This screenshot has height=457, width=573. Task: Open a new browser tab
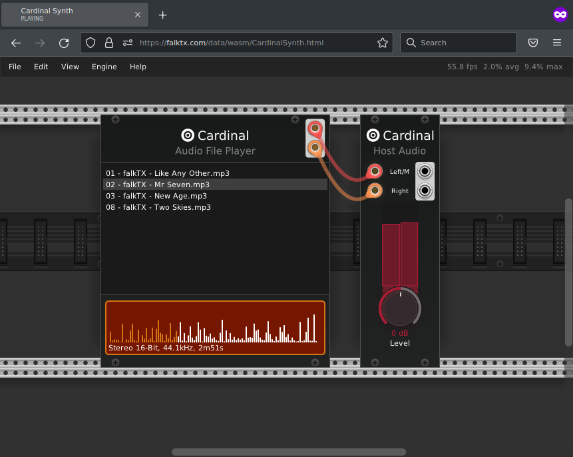click(162, 15)
